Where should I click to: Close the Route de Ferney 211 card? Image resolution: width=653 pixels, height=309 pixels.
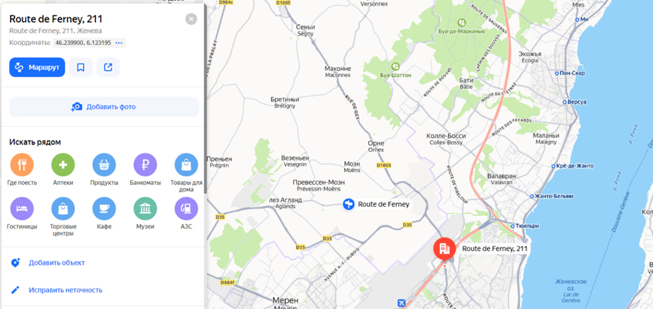coord(191,19)
